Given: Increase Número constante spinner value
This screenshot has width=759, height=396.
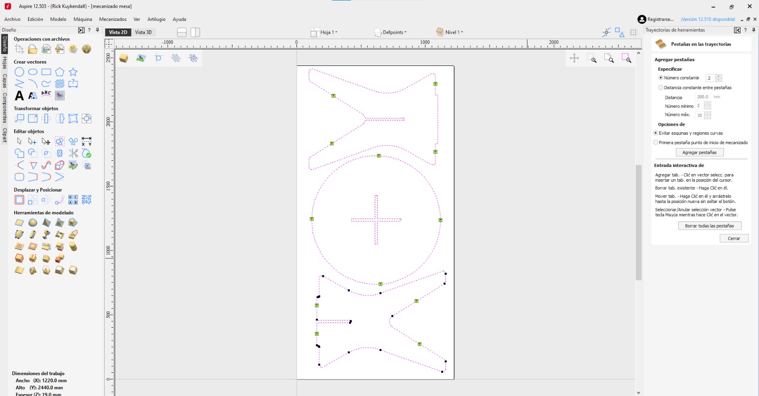Looking at the screenshot, I should click(719, 76).
